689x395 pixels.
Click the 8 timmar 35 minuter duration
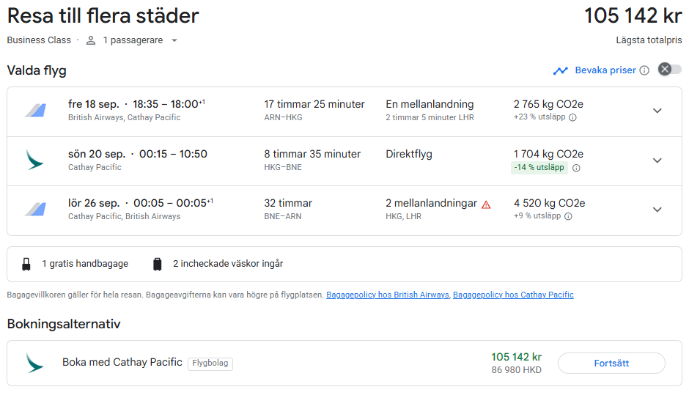[x=312, y=154]
